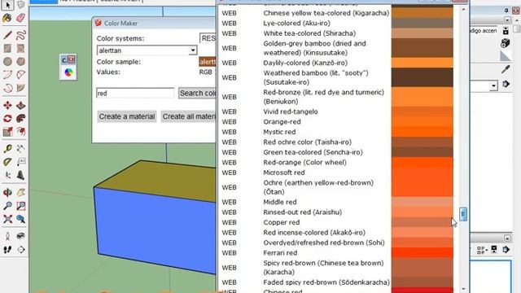Click the Create all materials button
Screen dimensions: 521x293
pos(188,116)
